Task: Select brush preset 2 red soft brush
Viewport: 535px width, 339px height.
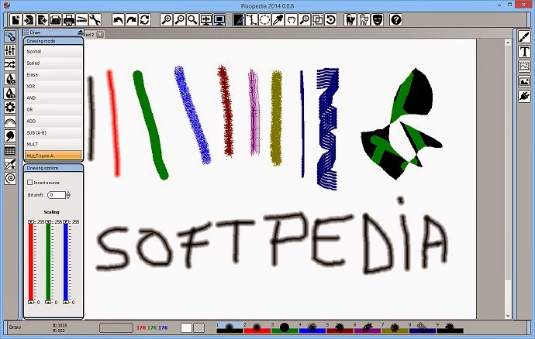Action: coord(257,327)
